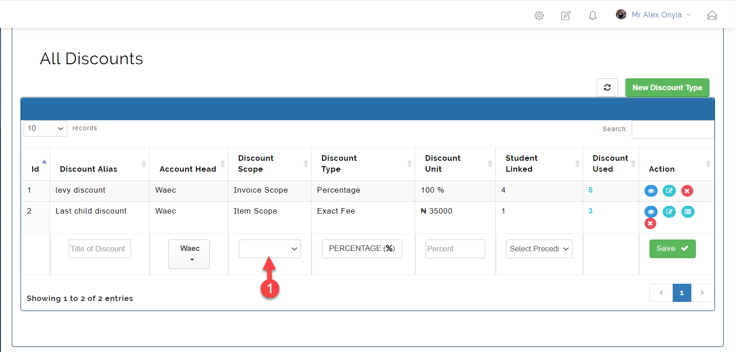This screenshot has height=352, width=735.
Task: Sort by Discount Scope column
Action: click(x=270, y=164)
